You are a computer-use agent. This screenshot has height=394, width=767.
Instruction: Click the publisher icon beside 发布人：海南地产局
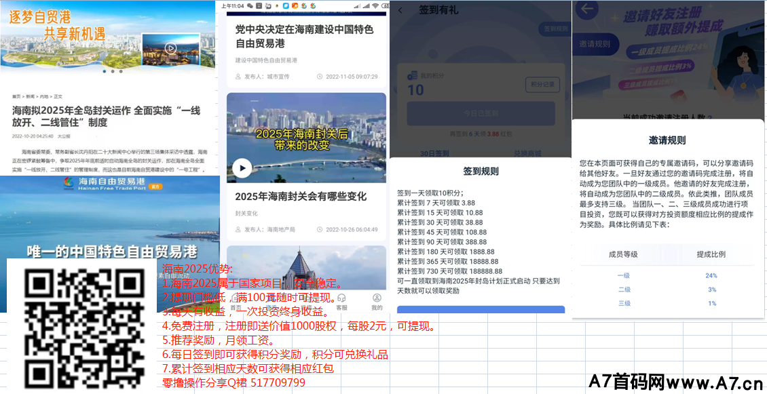(238, 229)
